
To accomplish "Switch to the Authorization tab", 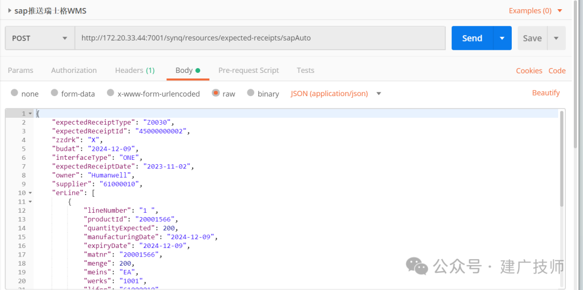I will (x=74, y=70).
